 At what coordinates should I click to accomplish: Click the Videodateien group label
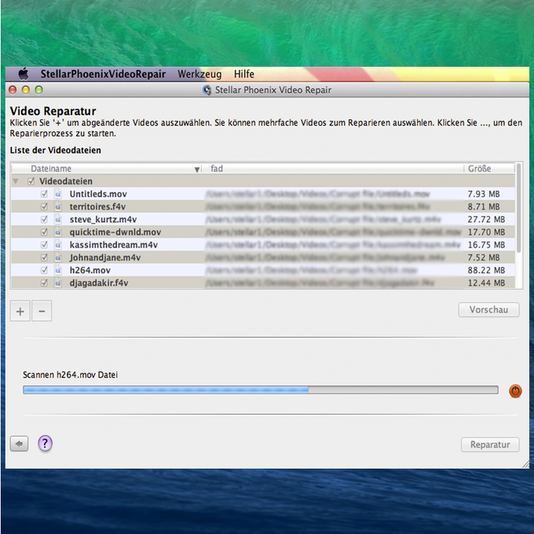66,181
